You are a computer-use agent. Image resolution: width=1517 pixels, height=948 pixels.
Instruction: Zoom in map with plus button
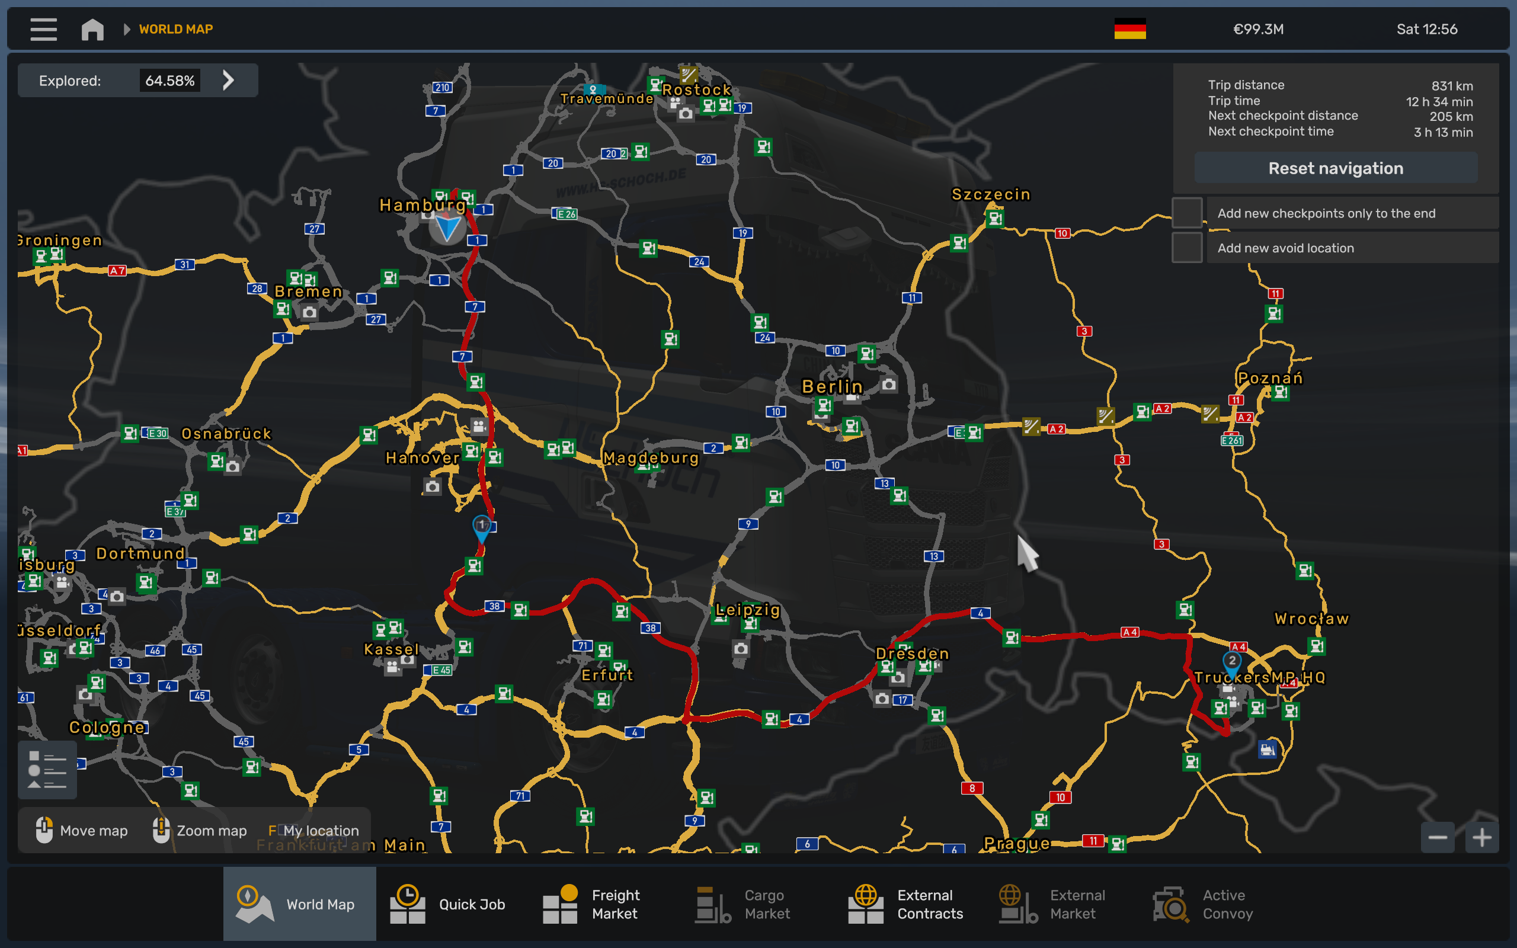1481,837
